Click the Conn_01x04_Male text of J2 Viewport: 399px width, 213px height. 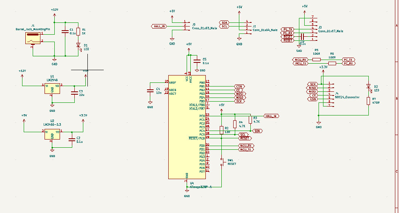coord(265,30)
